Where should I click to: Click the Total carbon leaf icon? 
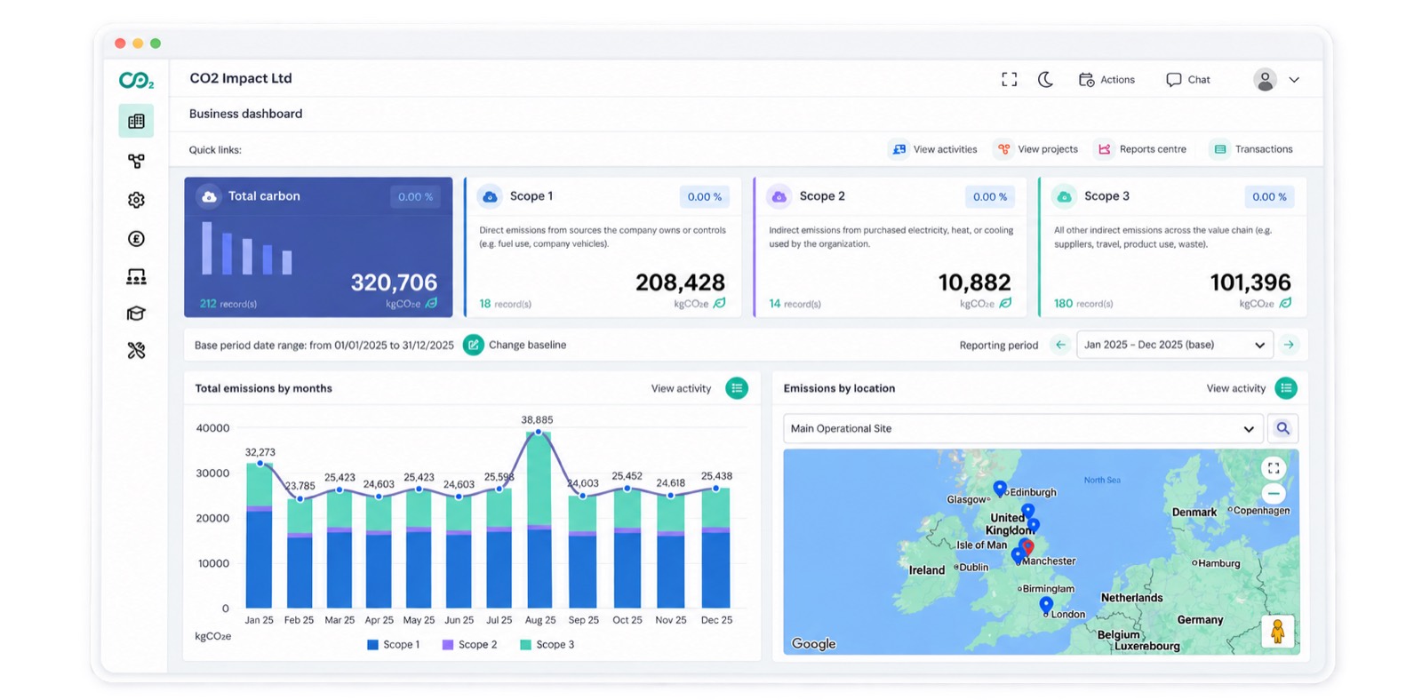tap(431, 304)
